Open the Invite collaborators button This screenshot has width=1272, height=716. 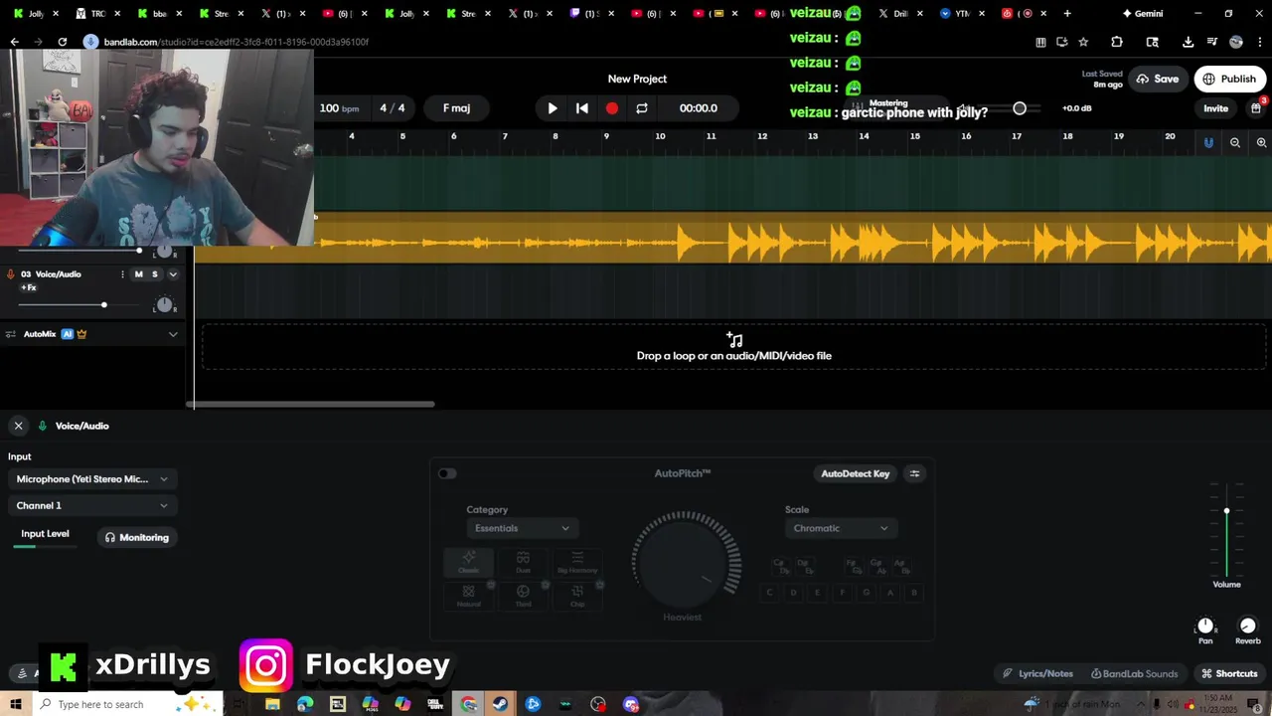(x=1216, y=108)
